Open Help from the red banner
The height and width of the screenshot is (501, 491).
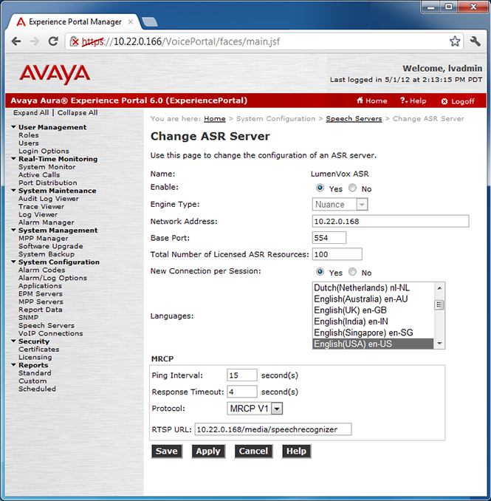click(413, 101)
